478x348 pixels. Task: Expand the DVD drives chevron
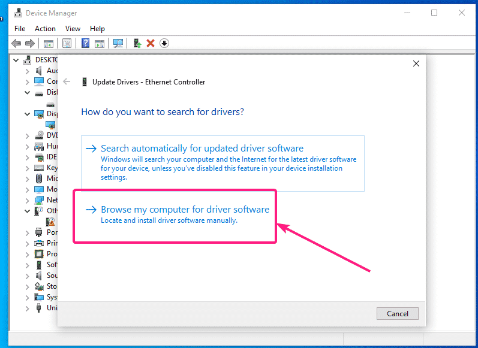tap(27, 136)
